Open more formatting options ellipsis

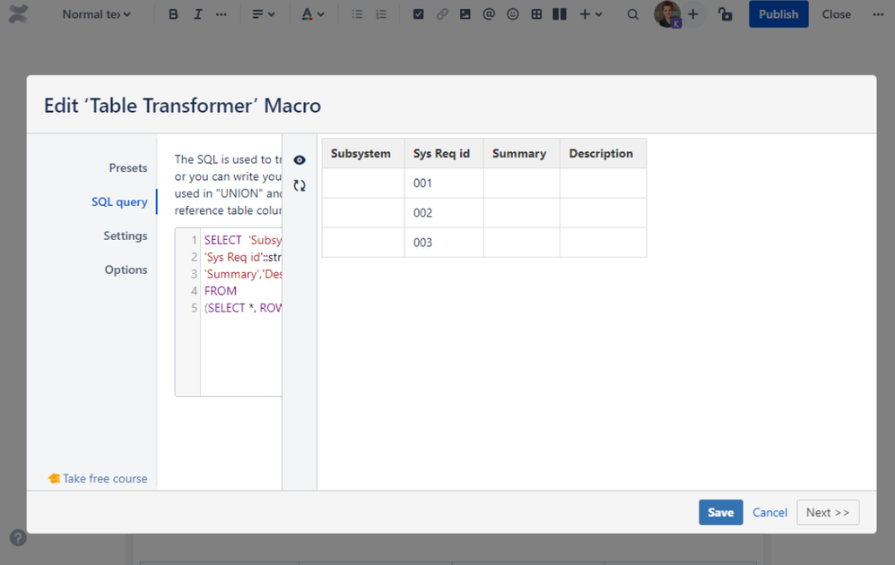click(x=222, y=14)
